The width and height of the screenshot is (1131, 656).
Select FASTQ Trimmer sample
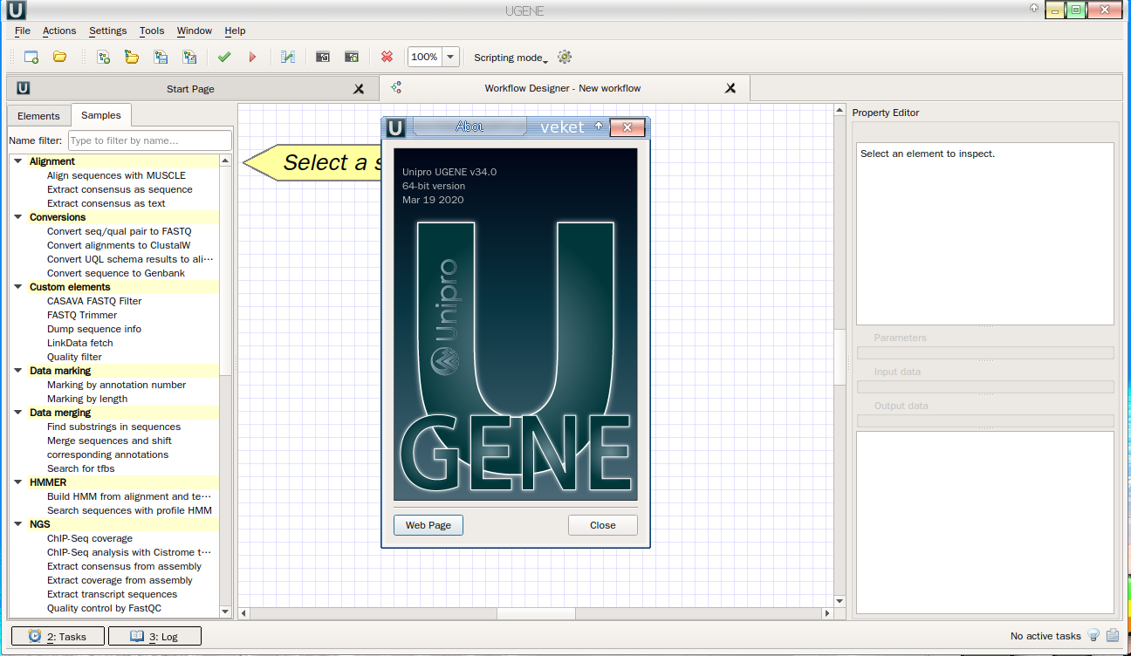[82, 315]
